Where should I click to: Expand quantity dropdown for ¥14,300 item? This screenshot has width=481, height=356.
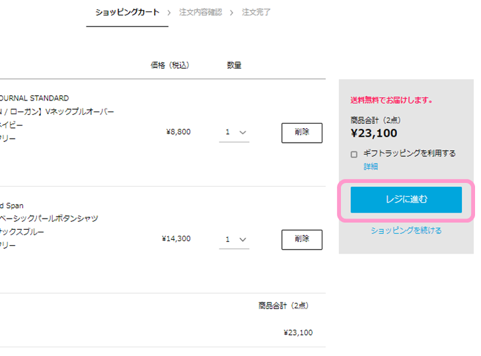(234, 239)
